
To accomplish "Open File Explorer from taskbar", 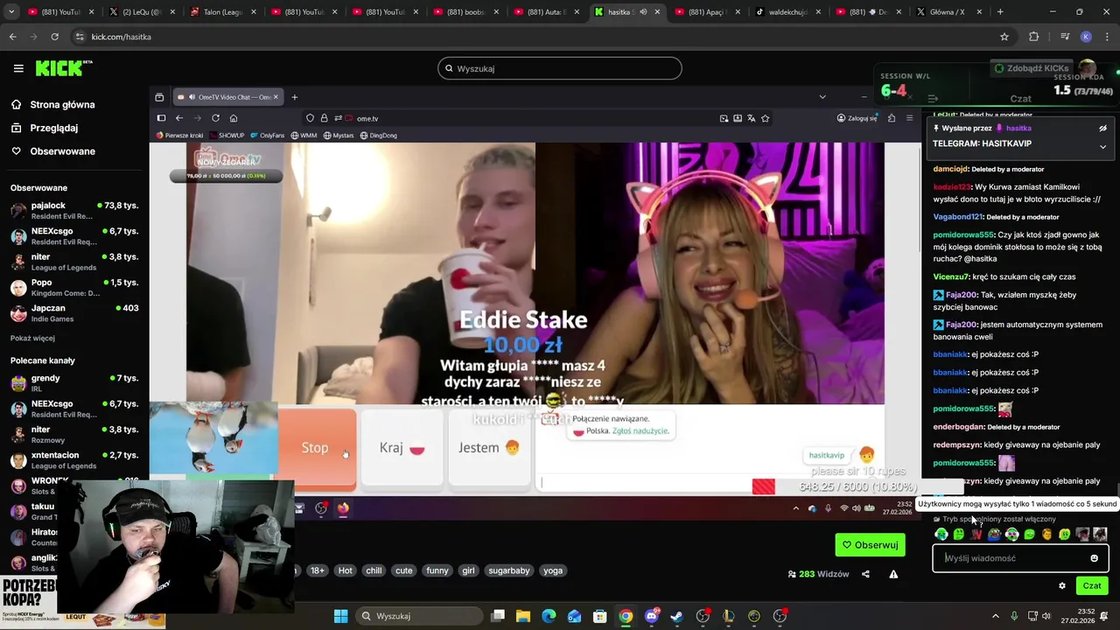I will tap(523, 616).
